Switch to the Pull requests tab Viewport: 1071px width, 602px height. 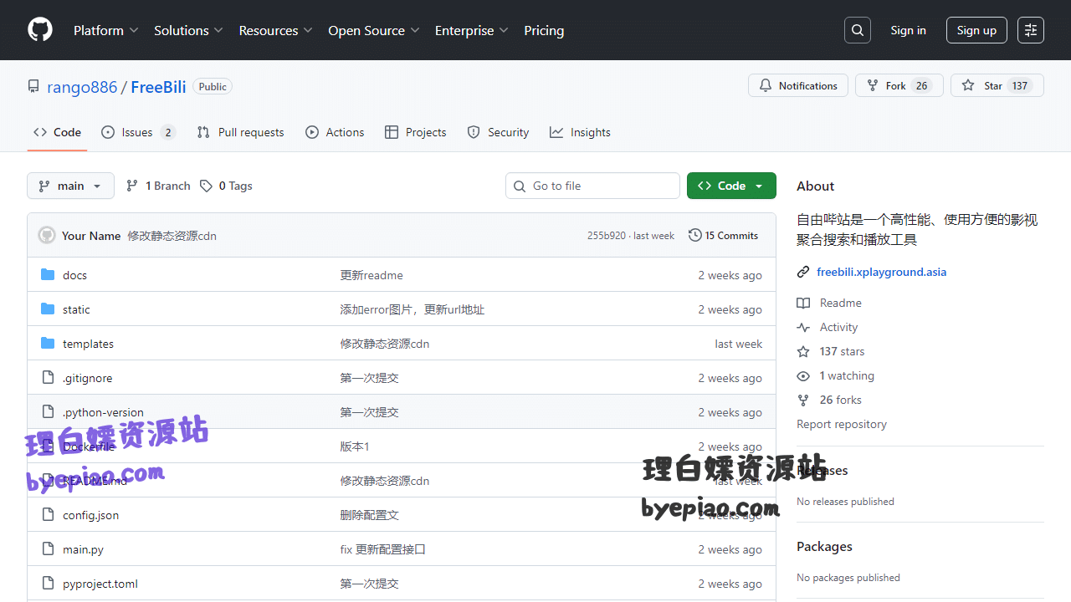pos(240,132)
